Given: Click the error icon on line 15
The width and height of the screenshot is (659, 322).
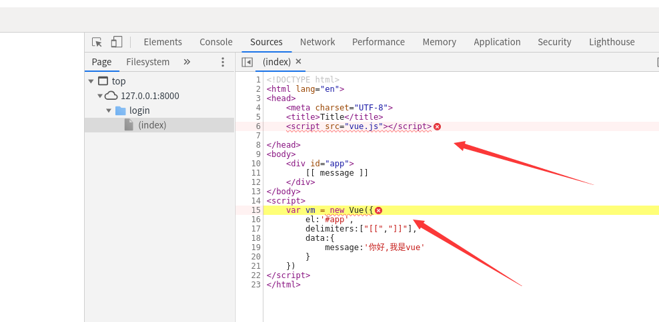Looking at the screenshot, I should click(x=378, y=210).
